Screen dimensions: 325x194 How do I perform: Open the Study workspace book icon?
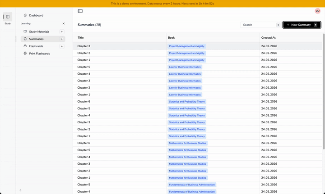click(8, 17)
